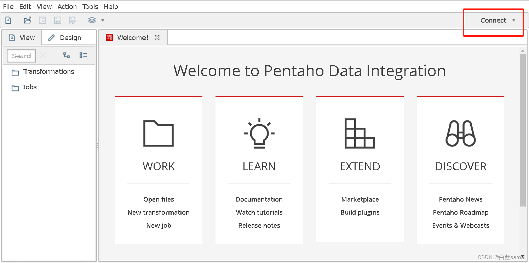Click the Connect button
This screenshot has width=529, height=263.
click(x=493, y=20)
